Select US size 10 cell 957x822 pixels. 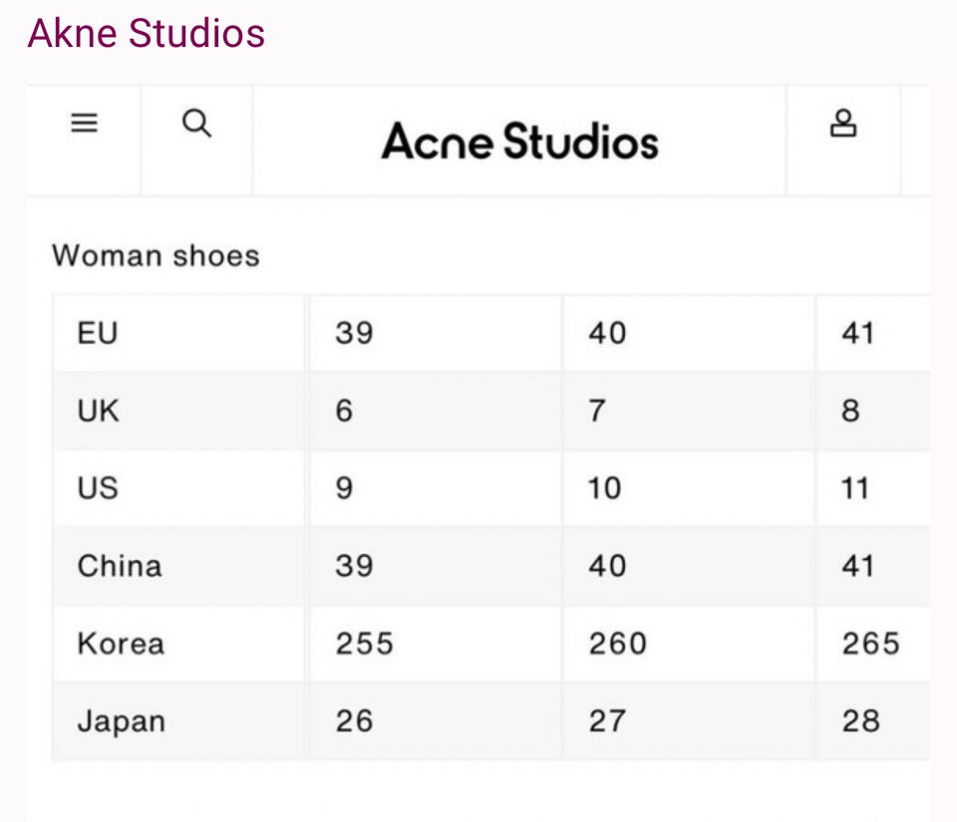[689, 488]
